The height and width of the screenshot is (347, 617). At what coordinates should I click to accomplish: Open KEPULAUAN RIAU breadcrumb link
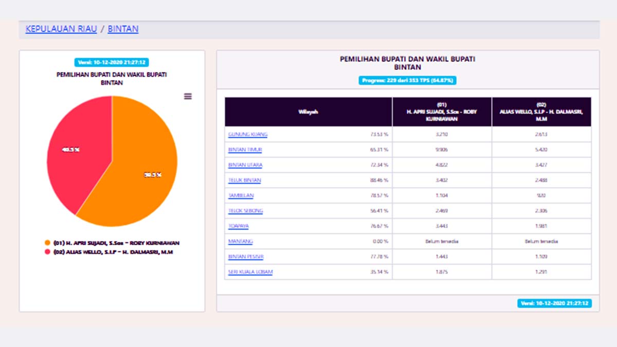tap(61, 29)
